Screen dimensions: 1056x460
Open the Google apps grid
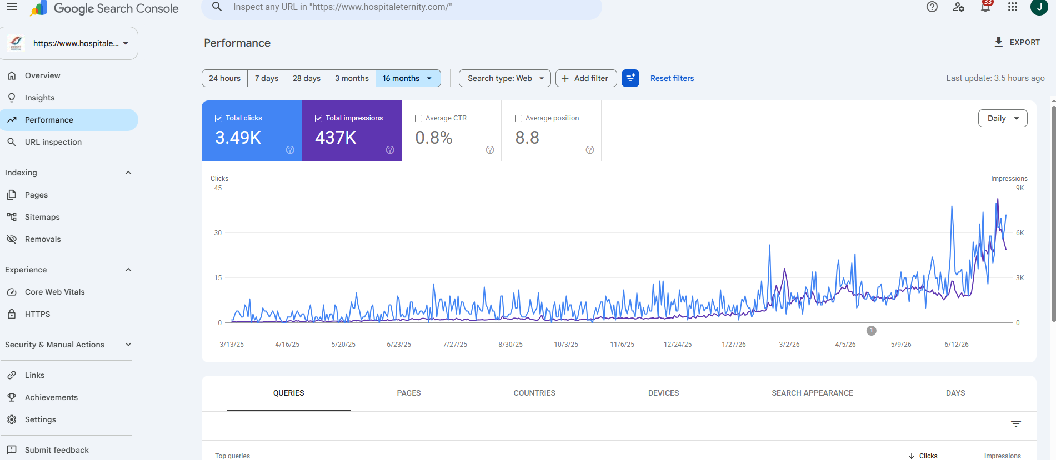click(x=1013, y=7)
